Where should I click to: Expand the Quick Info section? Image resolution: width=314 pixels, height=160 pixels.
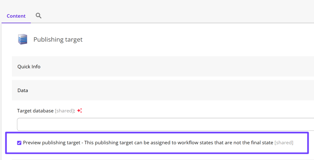click(x=163, y=66)
